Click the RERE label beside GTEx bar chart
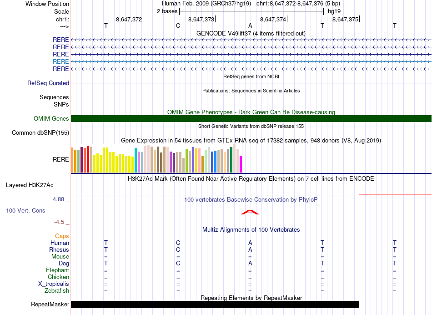This screenshot has width=432, height=315. (60, 159)
